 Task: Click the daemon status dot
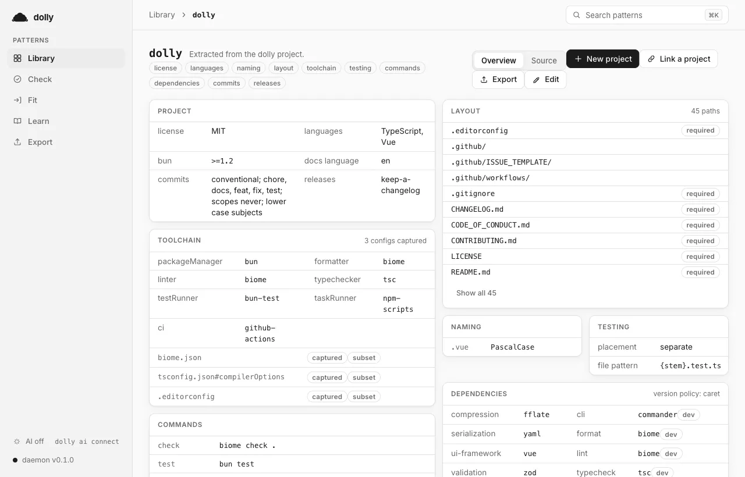pos(15,460)
